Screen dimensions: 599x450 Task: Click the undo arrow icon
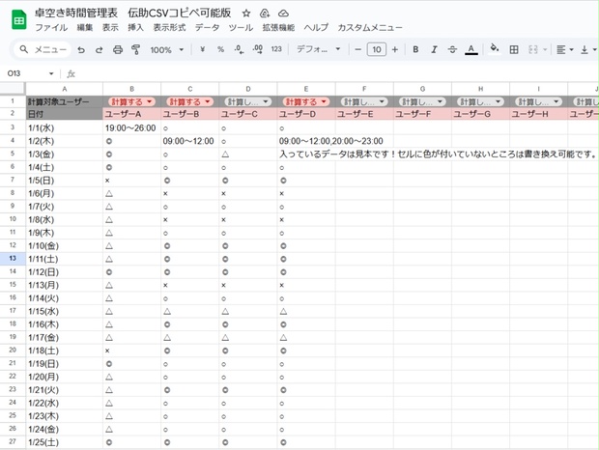coord(81,49)
